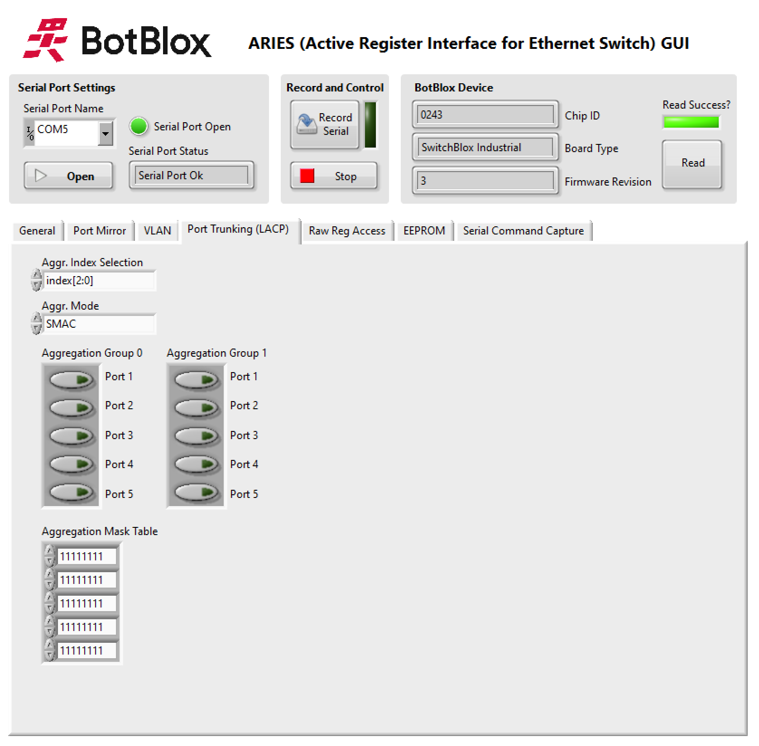Switch to the VLAN tab
The image size is (759, 746).
157,231
